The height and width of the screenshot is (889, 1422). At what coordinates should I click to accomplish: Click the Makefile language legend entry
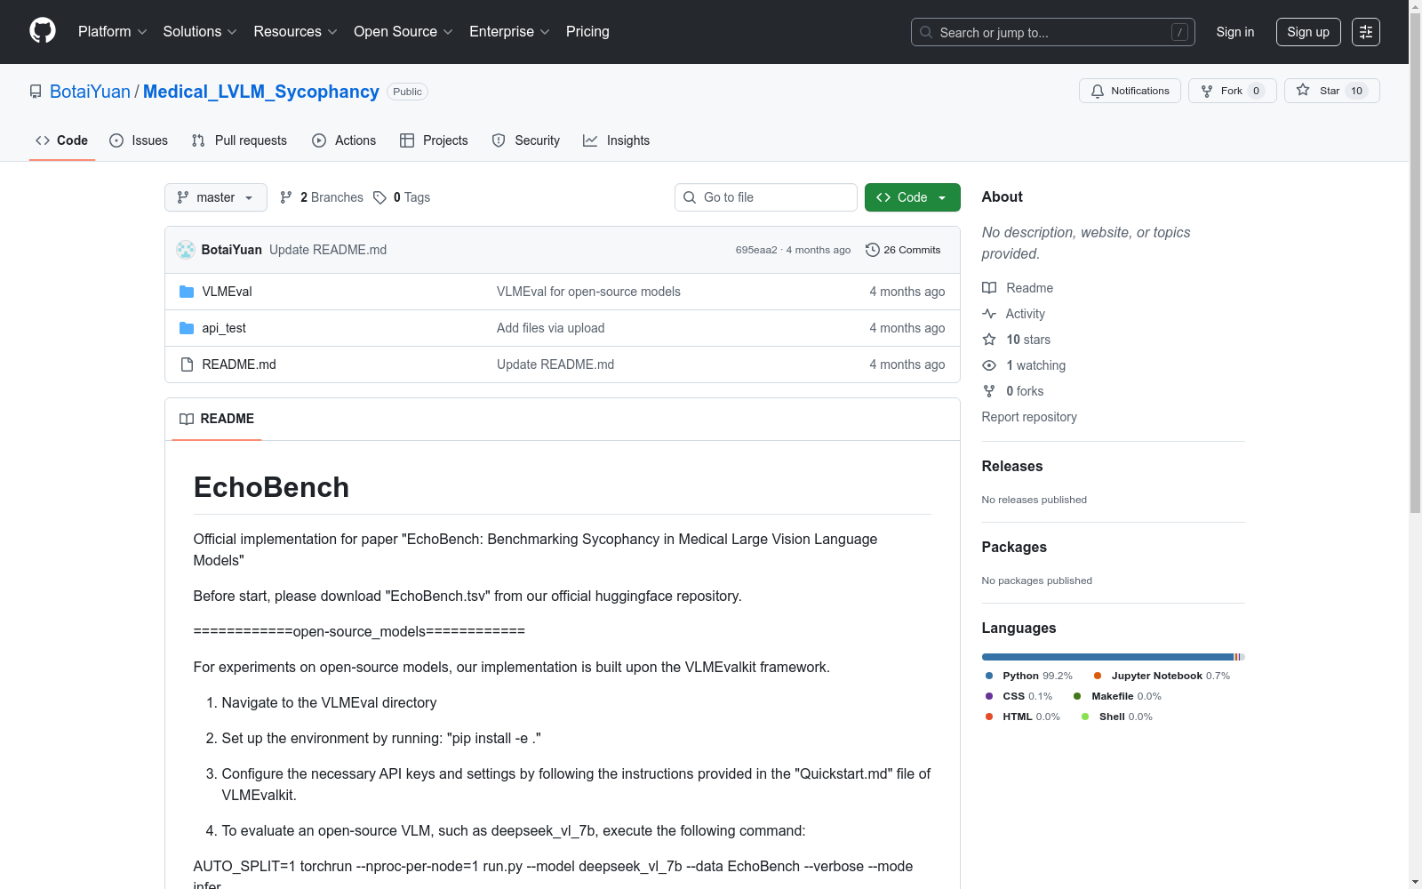pos(1118,696)
